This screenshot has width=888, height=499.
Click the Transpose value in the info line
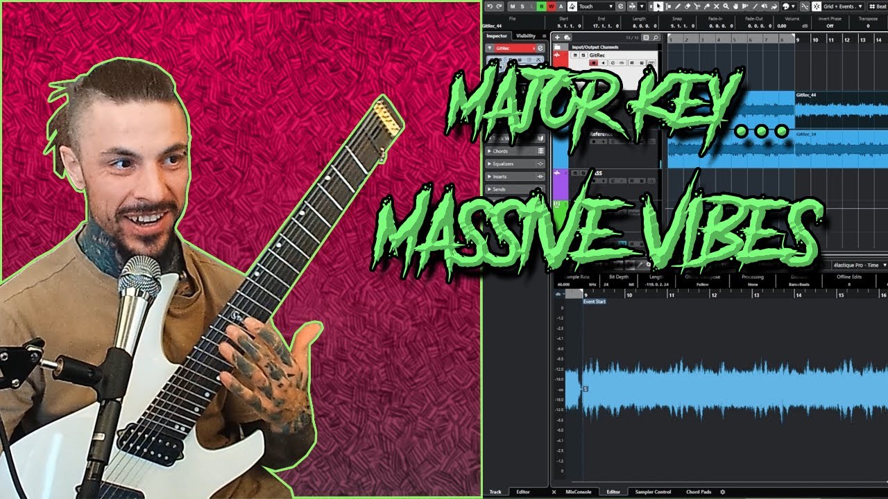[868, 26]
